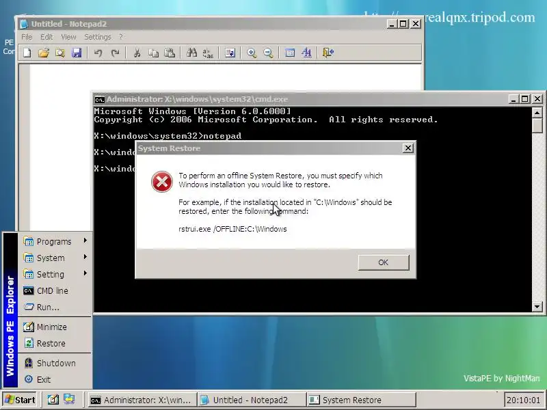Click the Open file folder icon in Notepad2
The height and width of the screenshot is (410, 547).
point(44,53)
